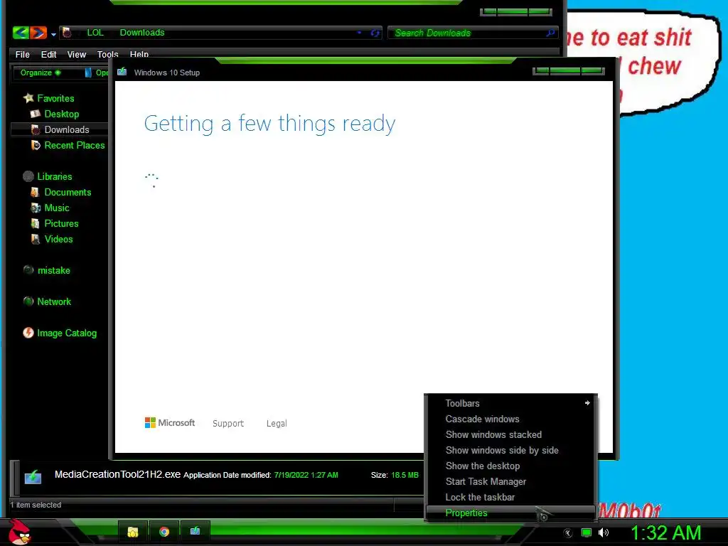Screen dimensions: 728x546
Task: Click the Libraries icon
Action: tap(28, 176)
